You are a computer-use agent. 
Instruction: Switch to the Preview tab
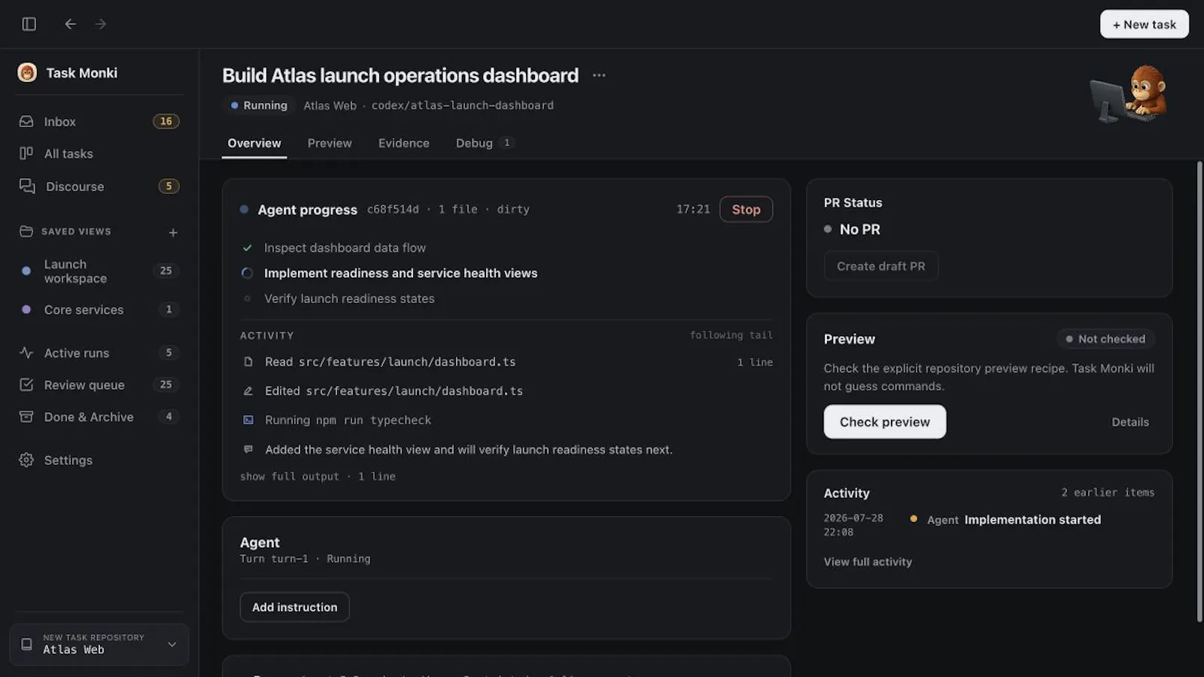[x=330, y=143]
